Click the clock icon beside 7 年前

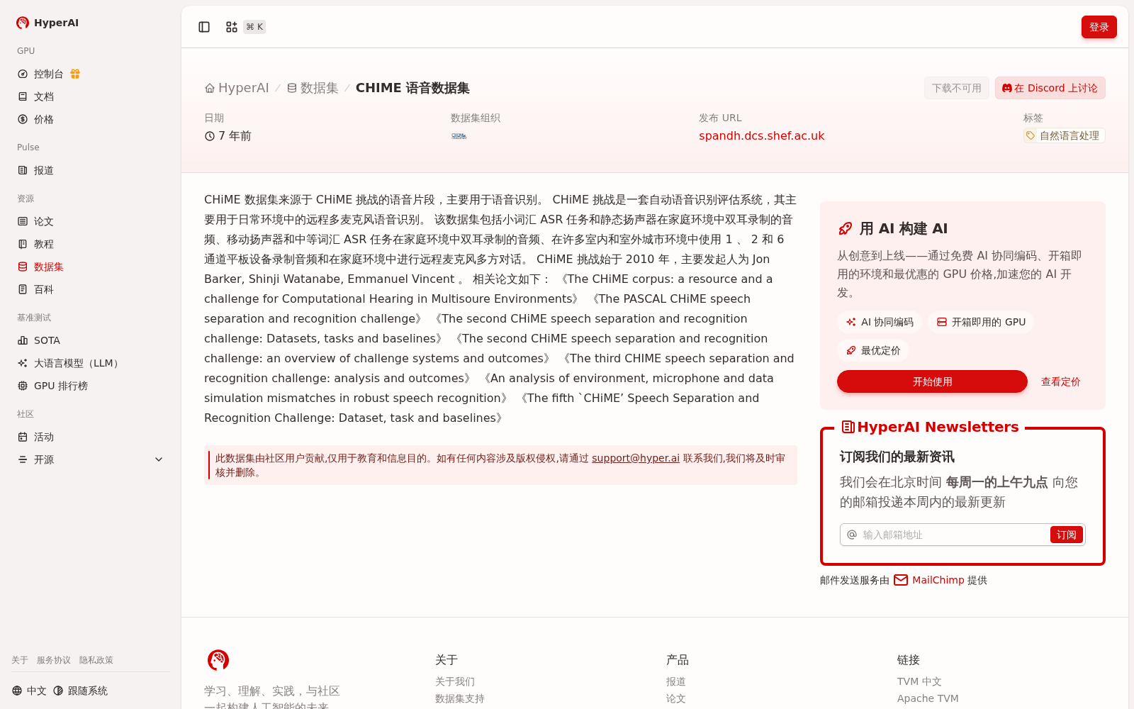click(210, 136)
